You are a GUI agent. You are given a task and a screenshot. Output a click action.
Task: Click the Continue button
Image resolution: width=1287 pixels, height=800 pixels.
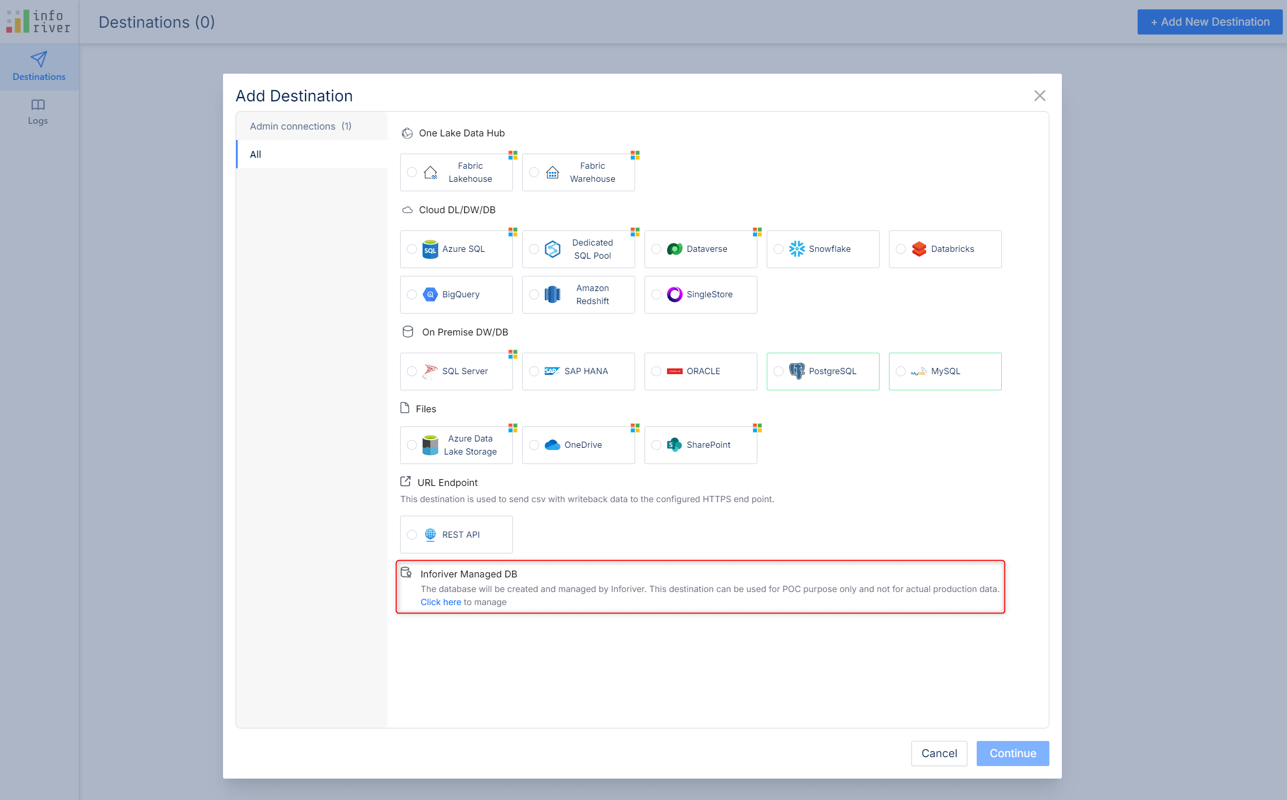[x=1013, y=753]
